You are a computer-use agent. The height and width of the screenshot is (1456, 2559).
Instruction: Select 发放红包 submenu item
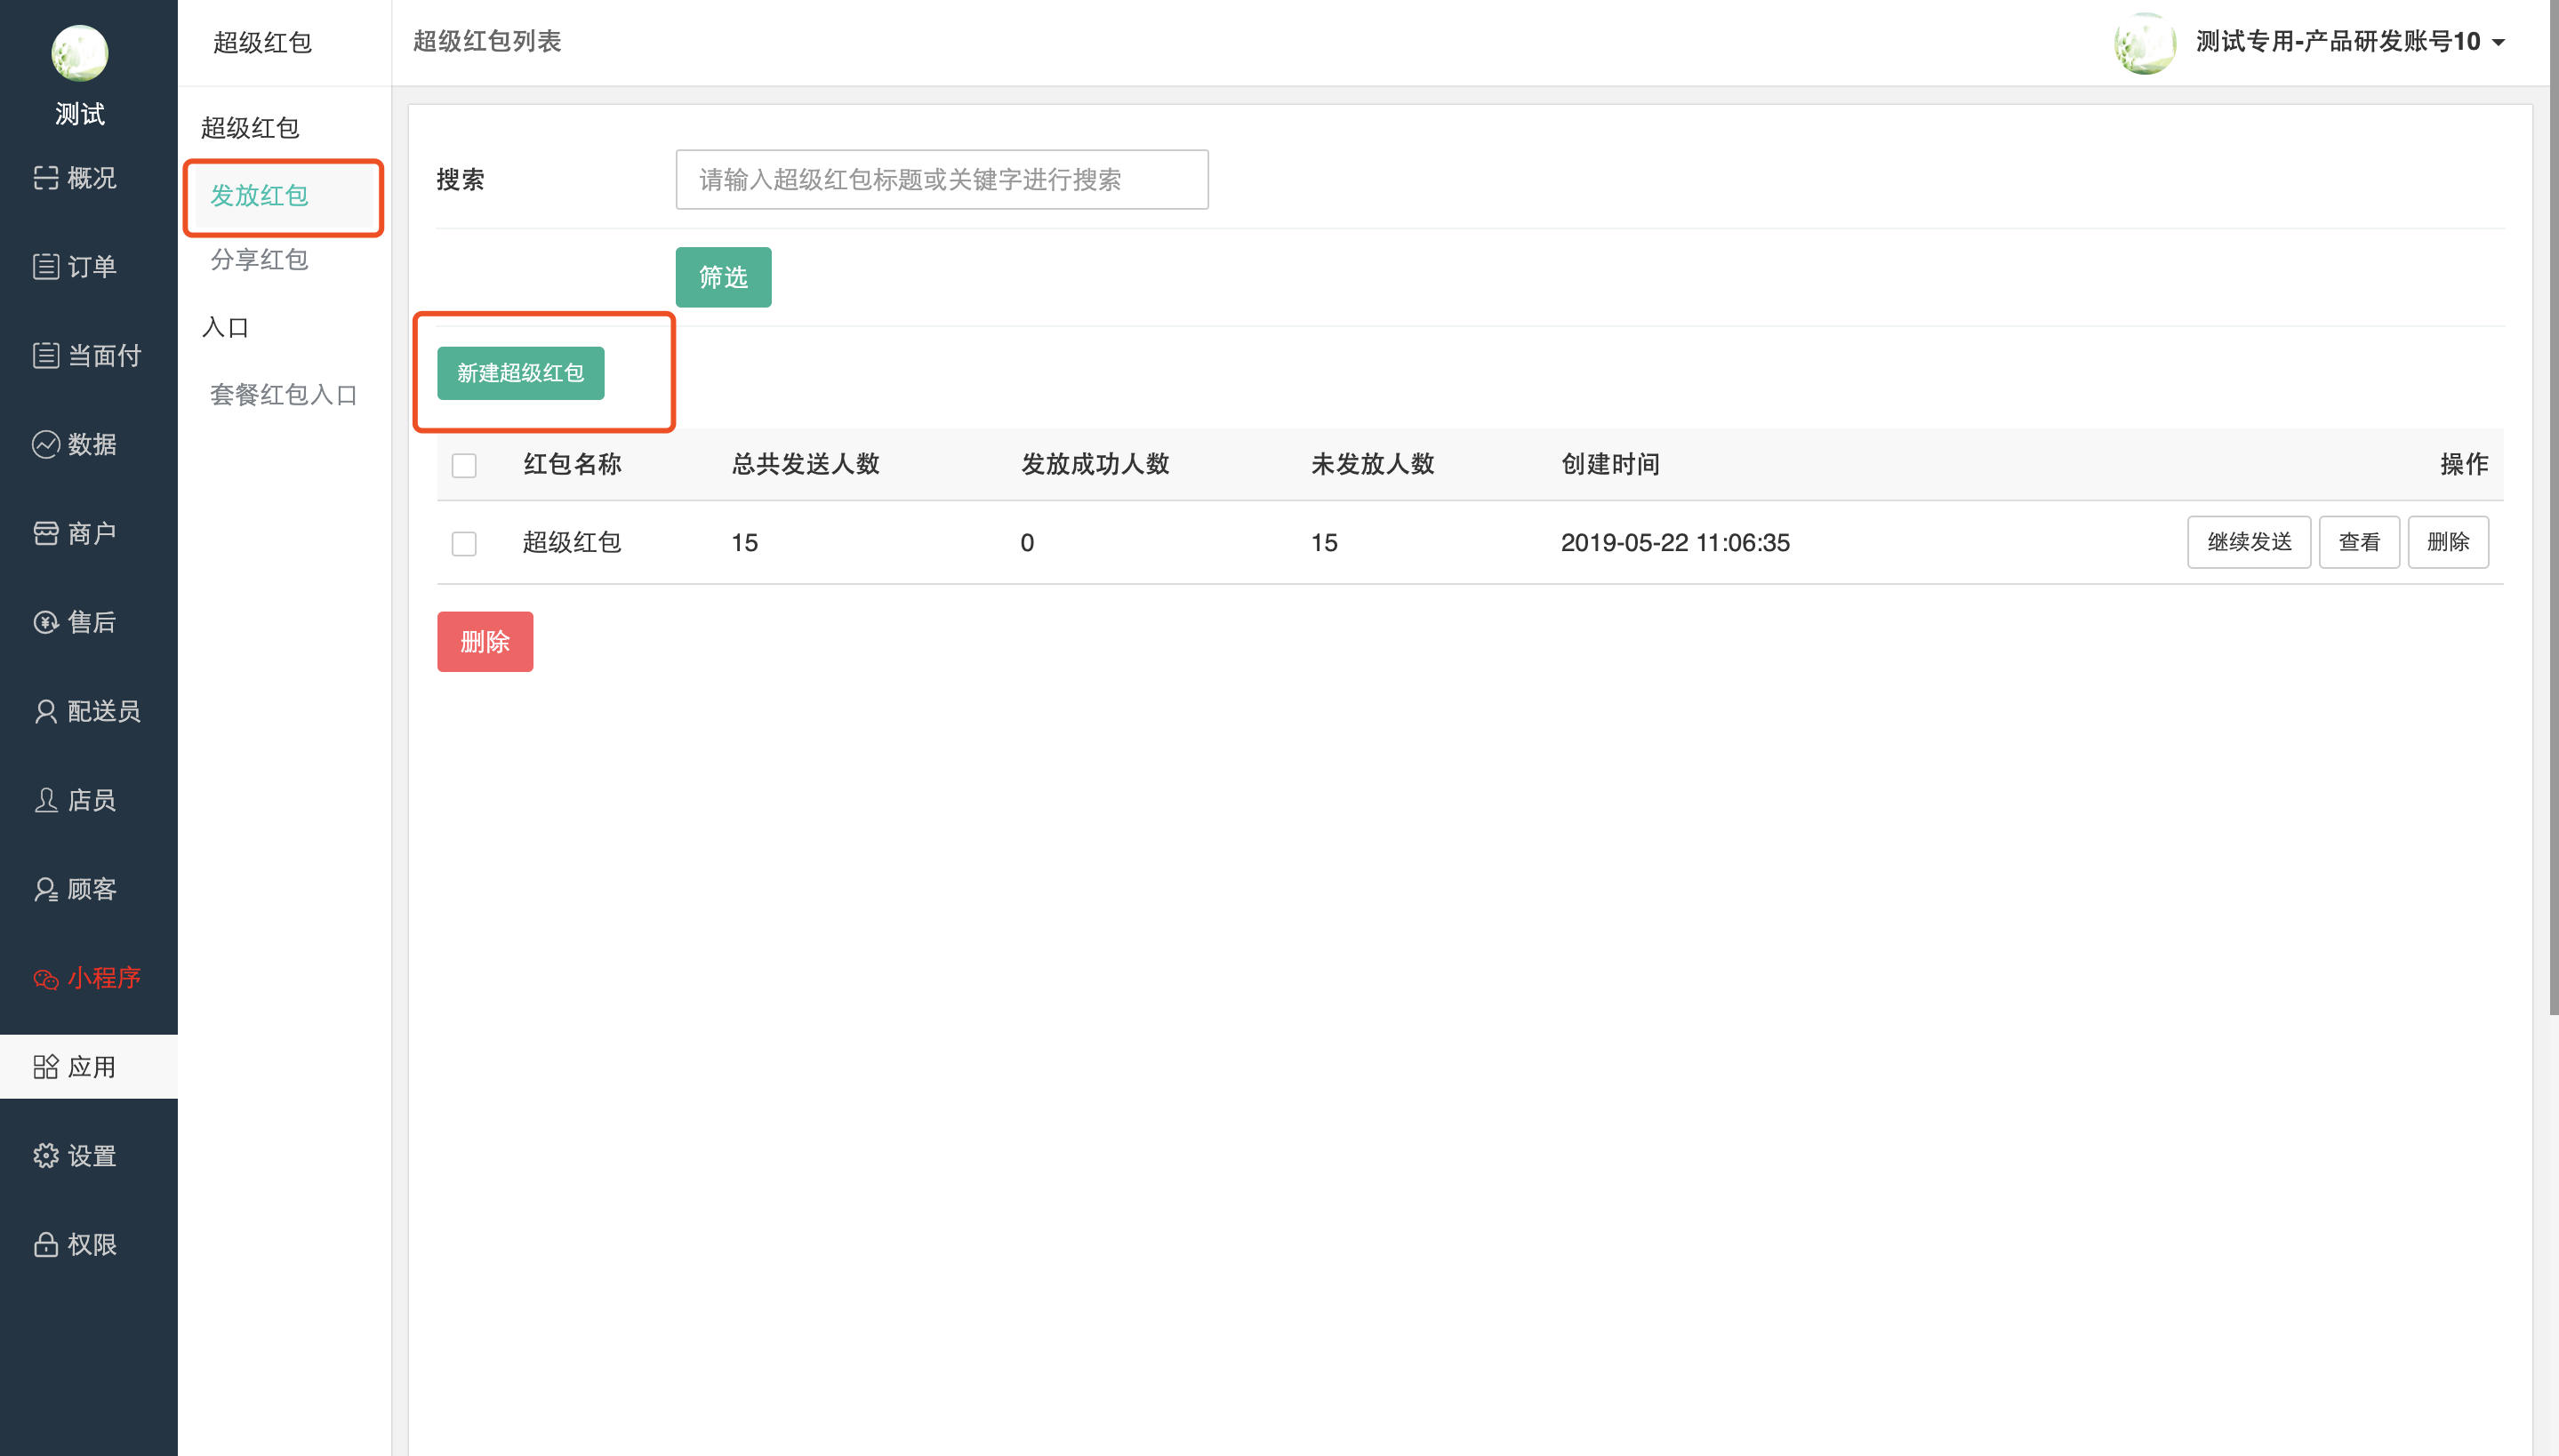coord(284,196)
